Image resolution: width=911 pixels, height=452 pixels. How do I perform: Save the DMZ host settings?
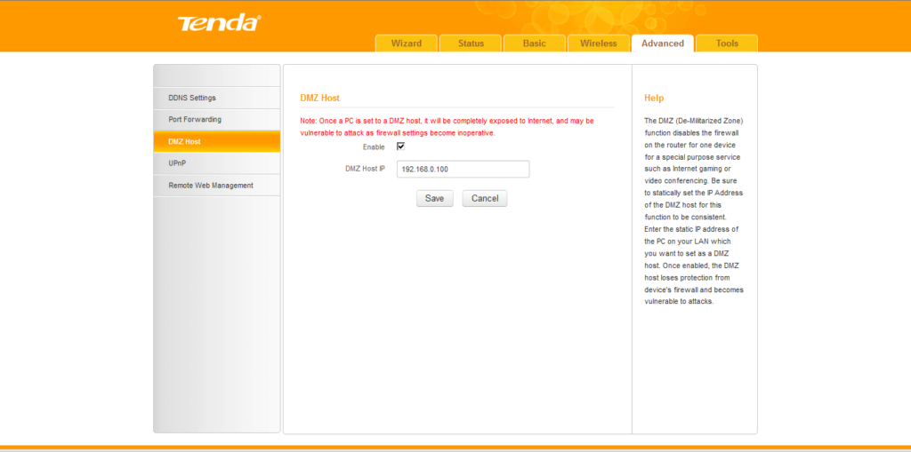tap(434, 198)
